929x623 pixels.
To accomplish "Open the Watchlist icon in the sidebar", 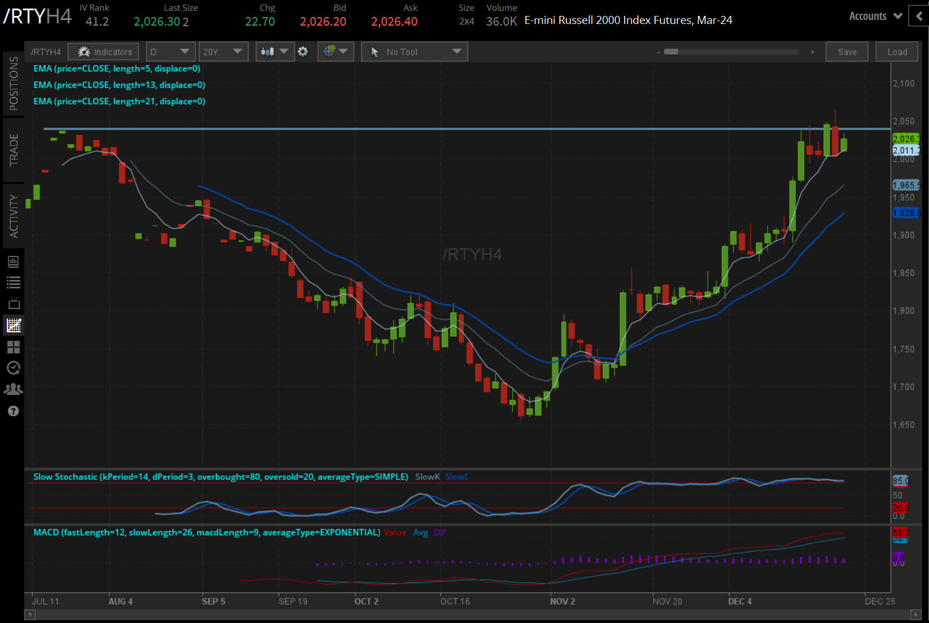I will click(x=13, y=282).
